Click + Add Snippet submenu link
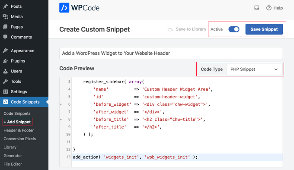This screenshot has height=170, width=294. pos(17,122)
